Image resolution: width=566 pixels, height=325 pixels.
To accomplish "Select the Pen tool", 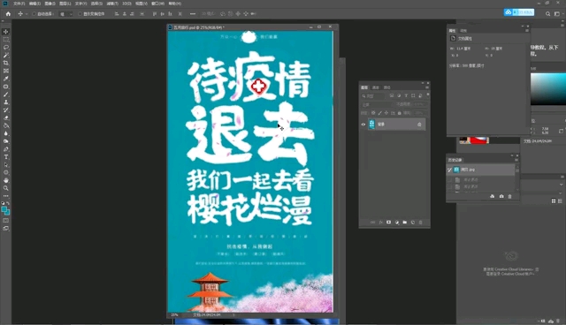I will [x=6, y=149].
